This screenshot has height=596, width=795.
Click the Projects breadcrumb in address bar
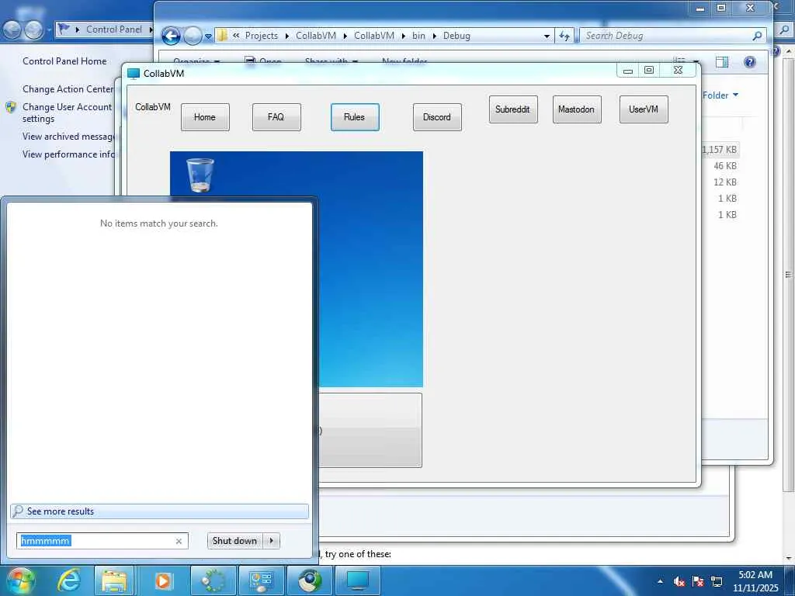261,36
